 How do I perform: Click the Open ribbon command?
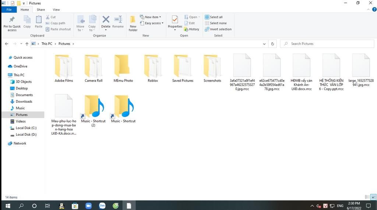click(192, 17)
